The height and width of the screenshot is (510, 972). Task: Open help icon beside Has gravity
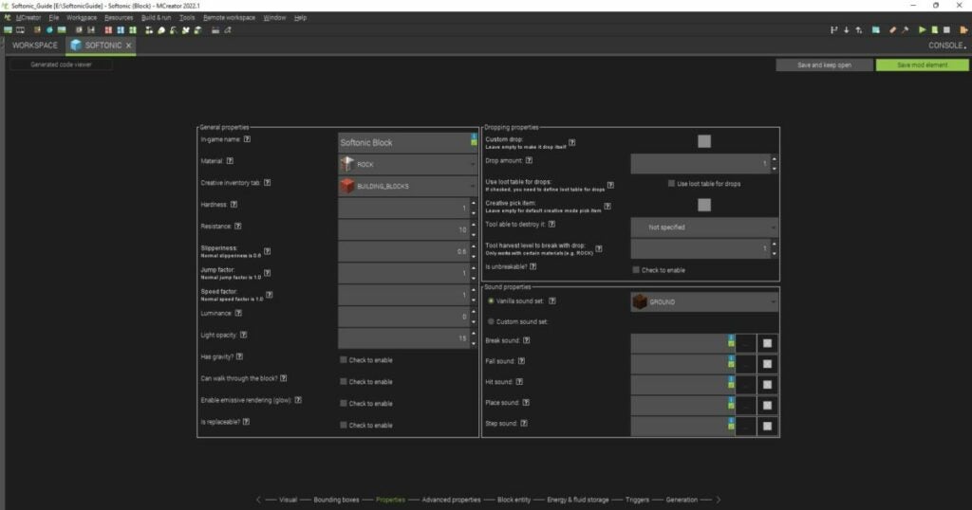point(239,356)
